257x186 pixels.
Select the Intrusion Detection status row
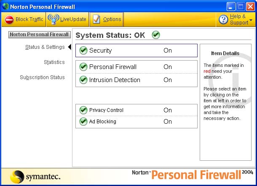[x=136, y=80]
